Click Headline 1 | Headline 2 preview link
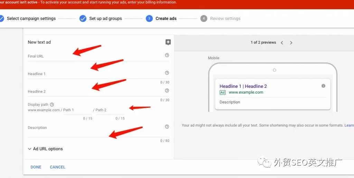The height and width of the screenshot is (178, 354). [x=243, y=86]
